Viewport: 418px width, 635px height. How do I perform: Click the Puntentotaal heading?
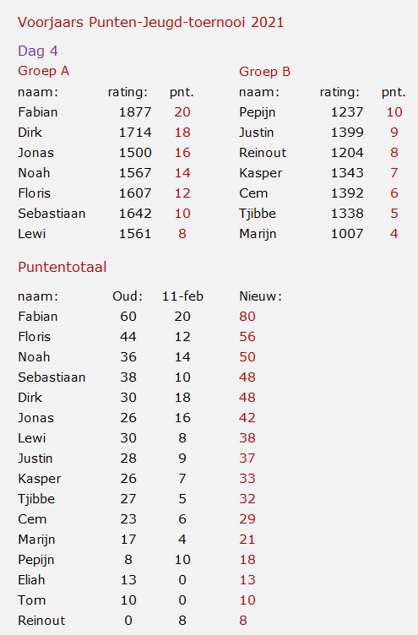tap(62, 268)
